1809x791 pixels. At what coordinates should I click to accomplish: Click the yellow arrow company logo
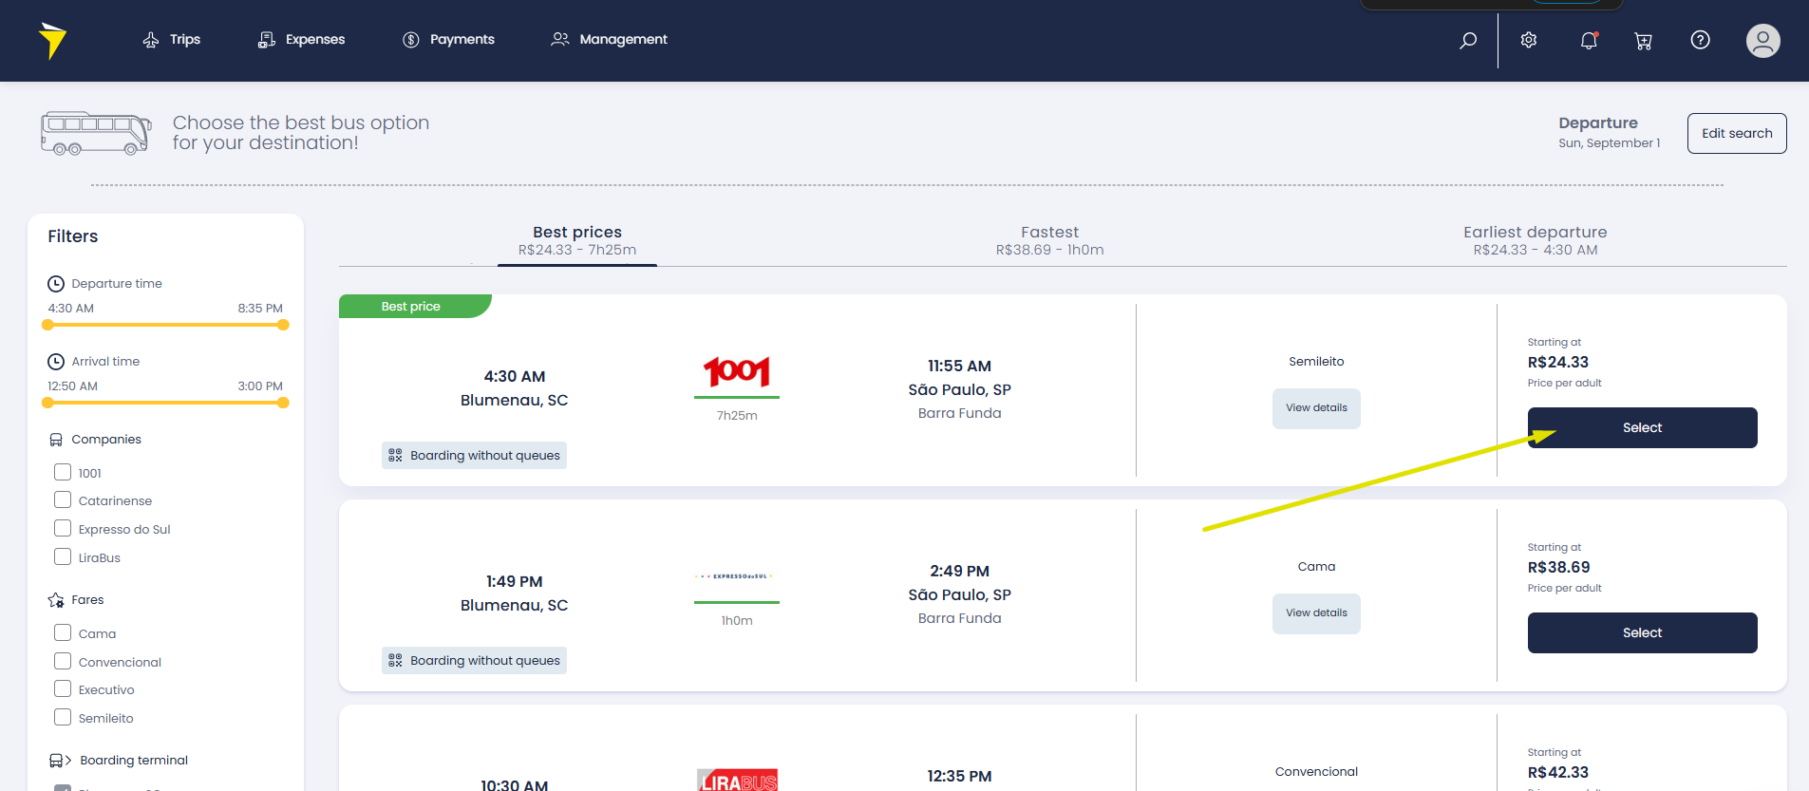(53, 41)
